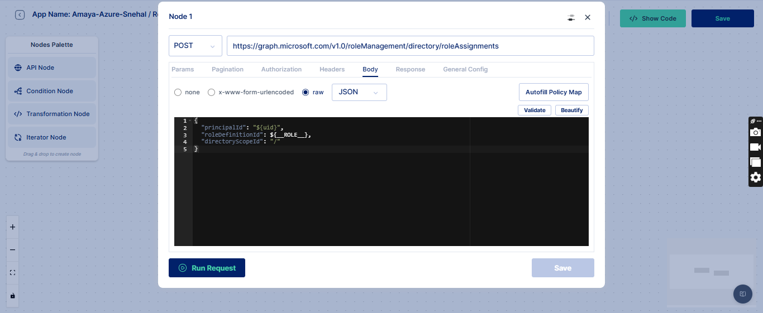Switch to the Headers tab
Screen dimensions: 763x313
(332, 69)
